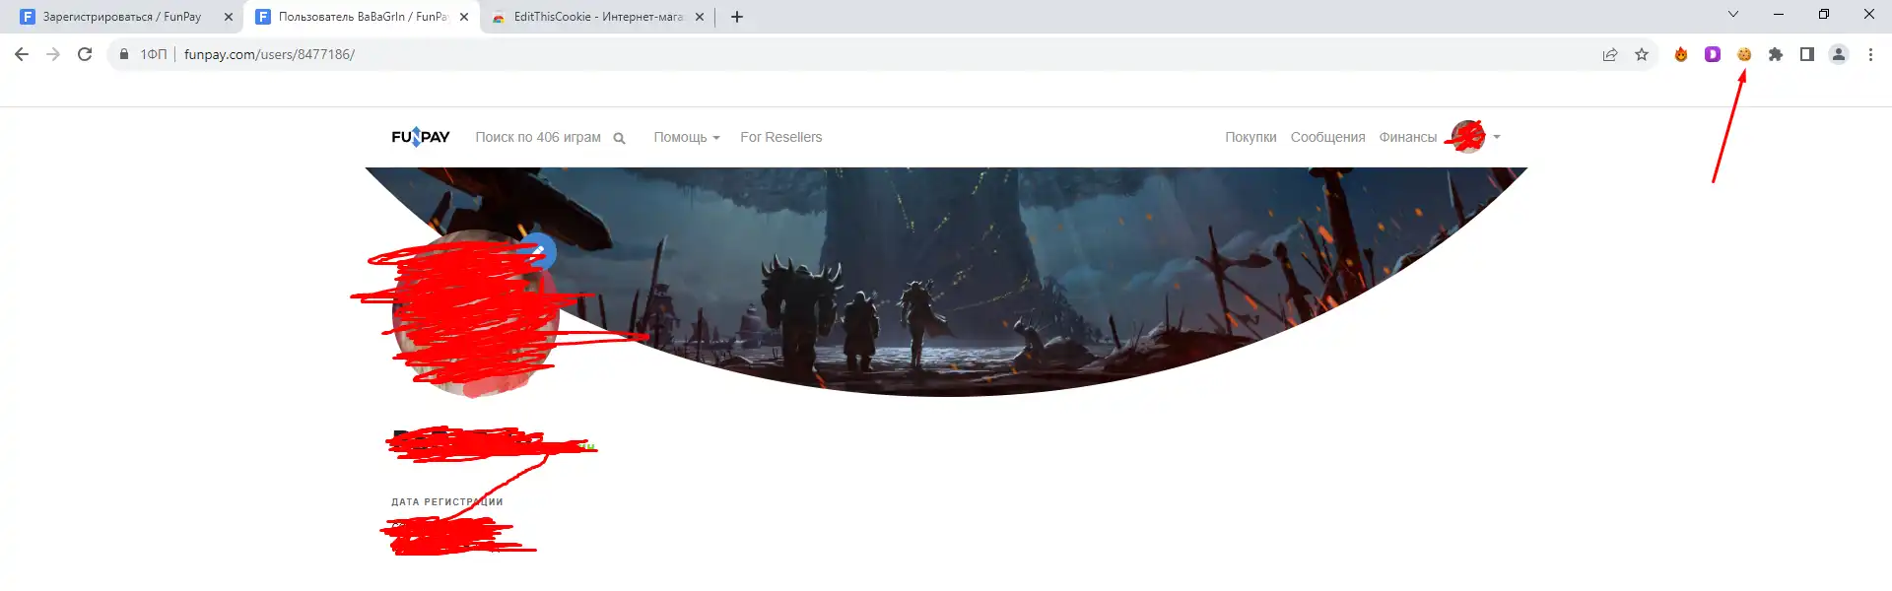Minimize the Chrome window
This screenshot has width=1892, height=591.
(1779, 14)
